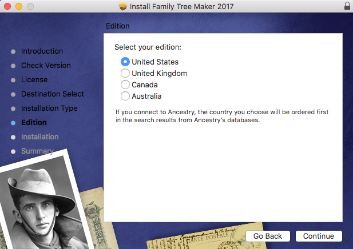Click the installer package icon in title
Screen dimensions: 353x249
(x=123, y=6)
